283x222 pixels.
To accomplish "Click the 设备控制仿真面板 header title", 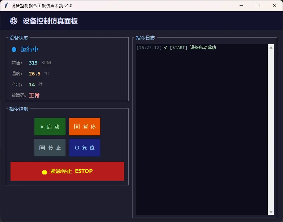I will click(x=50, y=21).
